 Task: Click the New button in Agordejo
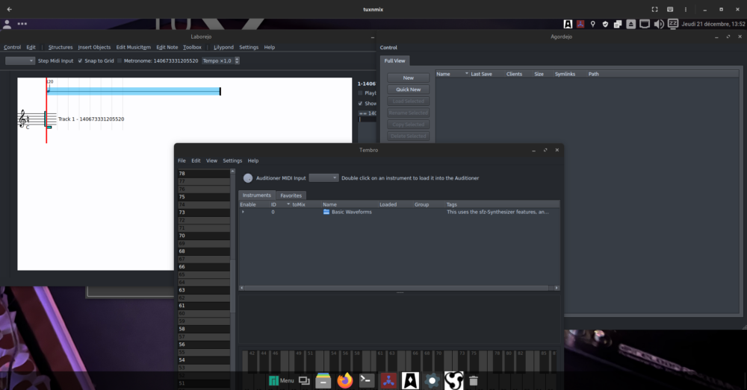click(409, 78)
